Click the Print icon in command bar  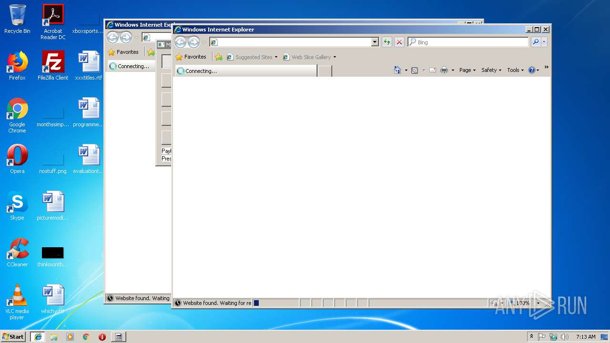pos(444,70)
